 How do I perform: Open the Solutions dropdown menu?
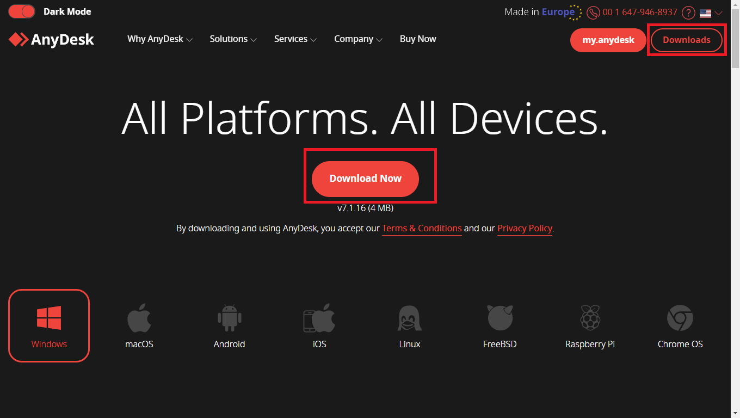click(233, 39)
